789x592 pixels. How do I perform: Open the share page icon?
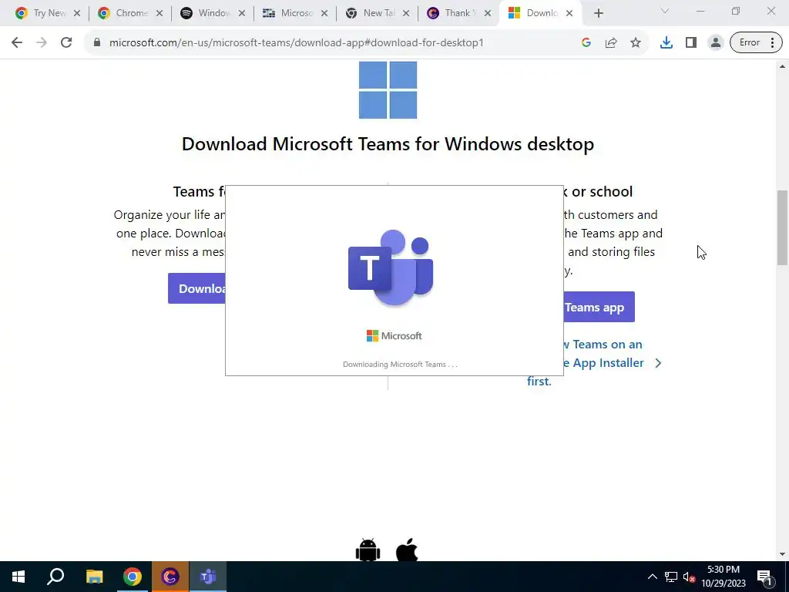pos(611,43)
